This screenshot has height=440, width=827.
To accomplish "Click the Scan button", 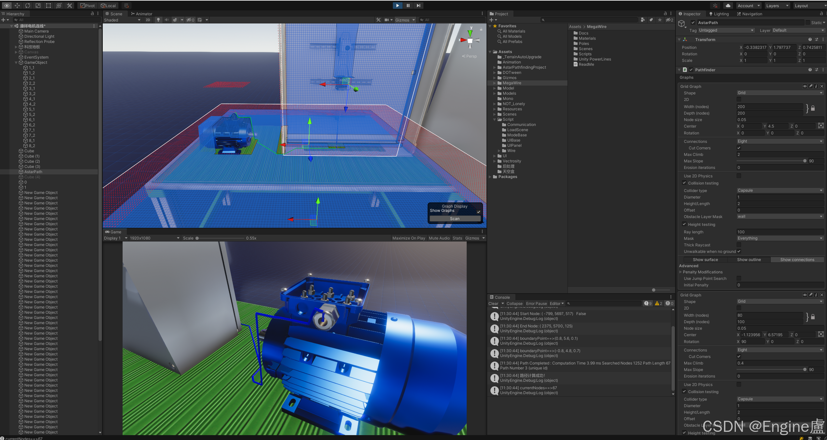I will point(455,219).
